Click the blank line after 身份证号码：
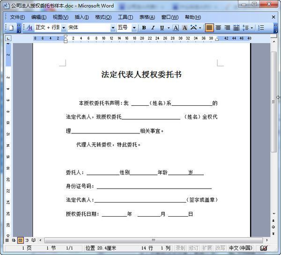Image resolution: width=281 pixels, height=255 pixels. point(154,187)
